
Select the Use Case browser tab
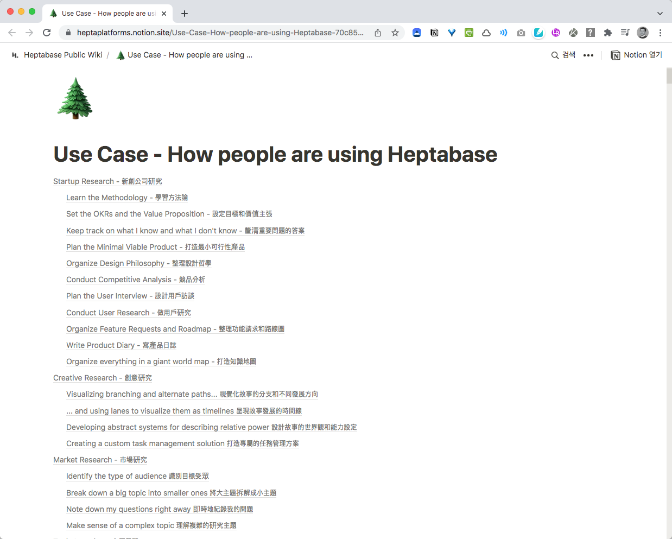click(109, 14)
